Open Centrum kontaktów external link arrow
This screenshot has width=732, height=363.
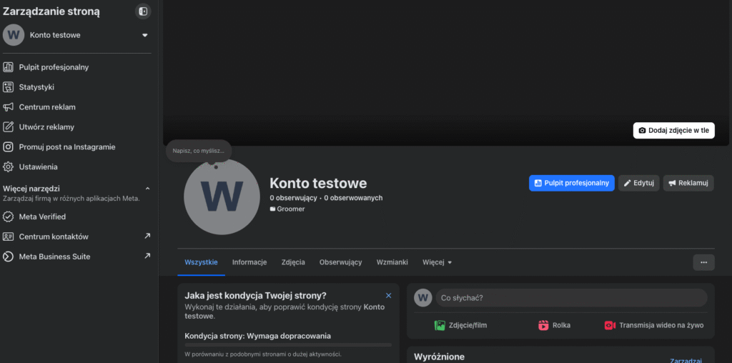coord(147,236)
